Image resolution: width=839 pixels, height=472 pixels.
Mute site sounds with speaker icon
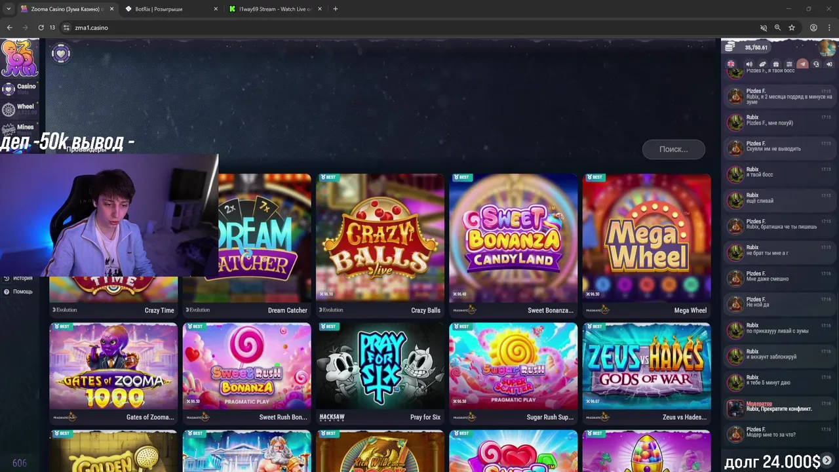pyautogui.click(x=749, y=64)
